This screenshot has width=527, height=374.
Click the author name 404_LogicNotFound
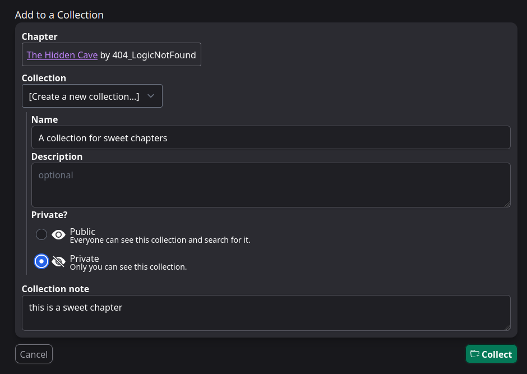pyautogui.click(x=155, y=55)
